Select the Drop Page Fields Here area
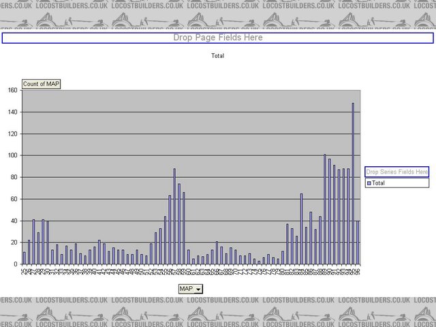 tap(217, 38)
